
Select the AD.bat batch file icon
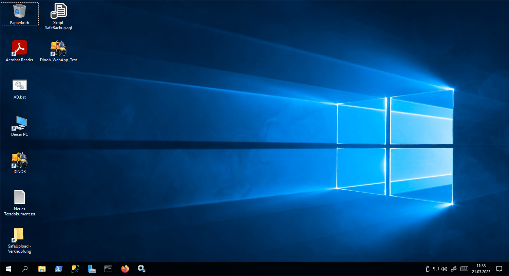pyautogui.click(x=20, y=89)
